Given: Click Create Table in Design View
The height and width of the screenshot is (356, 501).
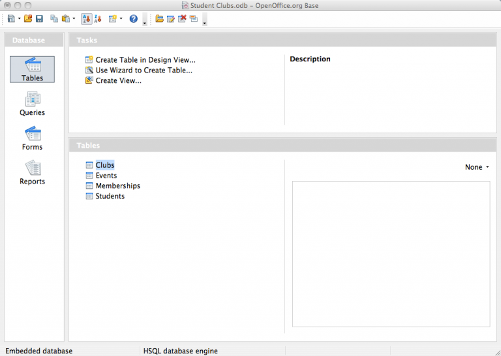Looking at the screenshot, I should click(x=145, y=60).
